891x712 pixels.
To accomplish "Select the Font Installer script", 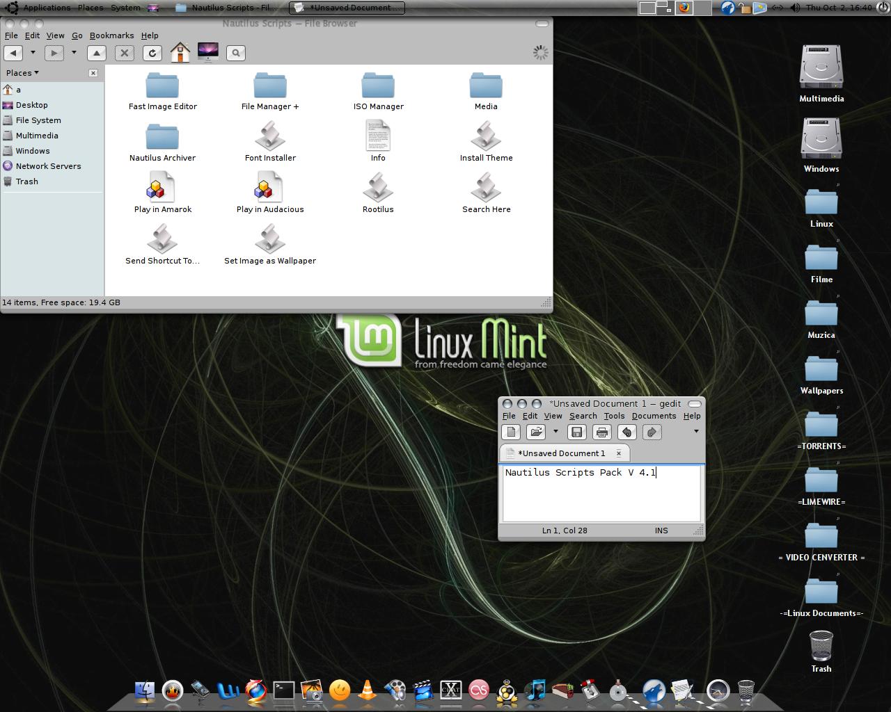I will point(270,142).
